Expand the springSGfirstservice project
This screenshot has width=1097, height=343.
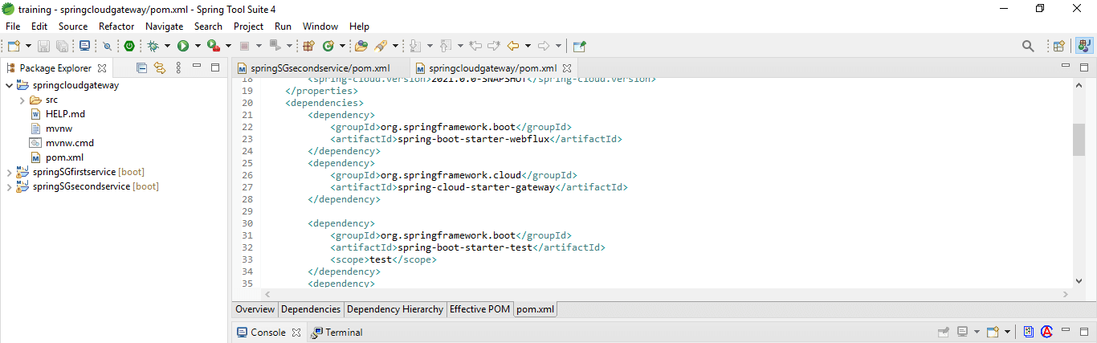9,172
